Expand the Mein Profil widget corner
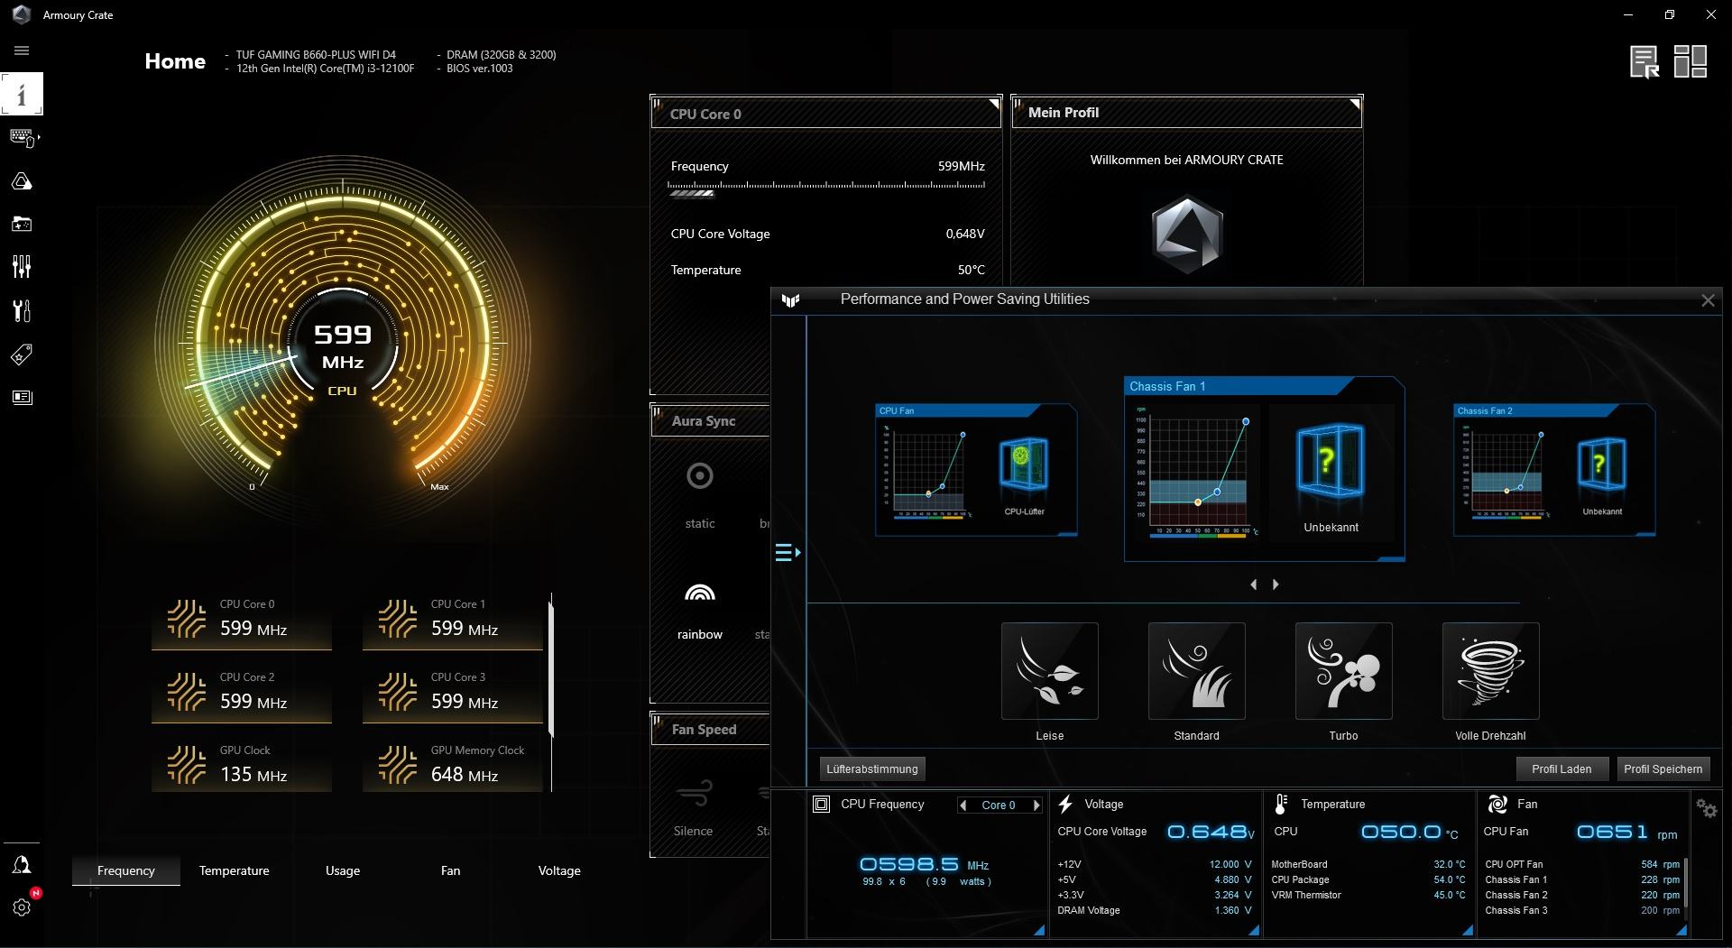Image resolution: width=1732 pixels, height=948 pixels. click(1355, 104)
